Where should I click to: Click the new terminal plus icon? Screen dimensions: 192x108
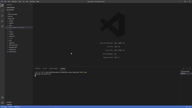click(x=183, y=69)
